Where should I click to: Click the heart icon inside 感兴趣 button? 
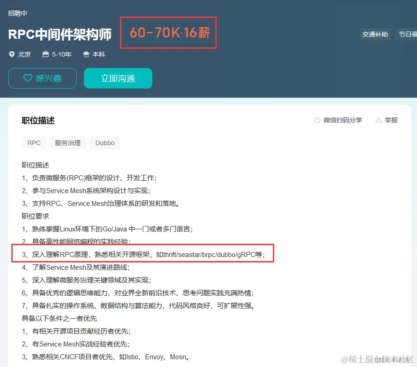click(x=28, y=78)
